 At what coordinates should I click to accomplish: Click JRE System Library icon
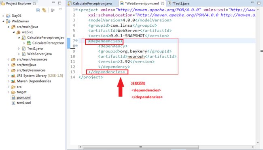click(x=13, y=76)
